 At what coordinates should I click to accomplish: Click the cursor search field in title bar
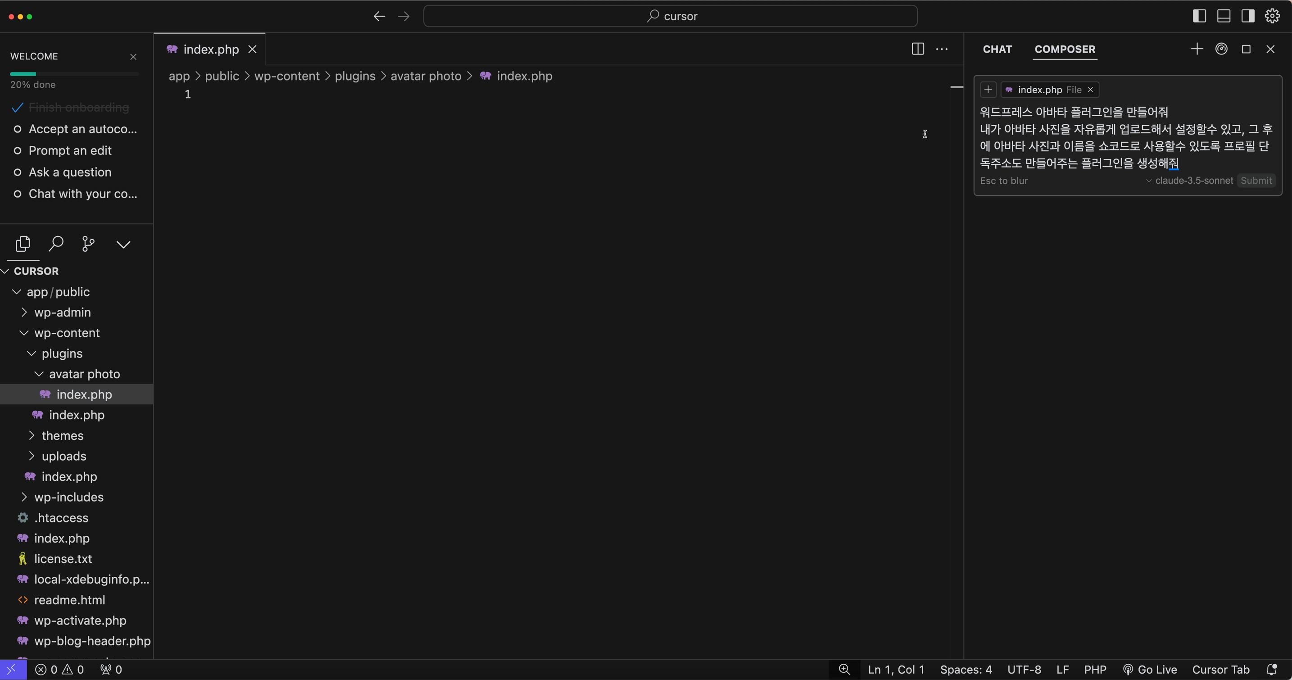coord(670,16)
